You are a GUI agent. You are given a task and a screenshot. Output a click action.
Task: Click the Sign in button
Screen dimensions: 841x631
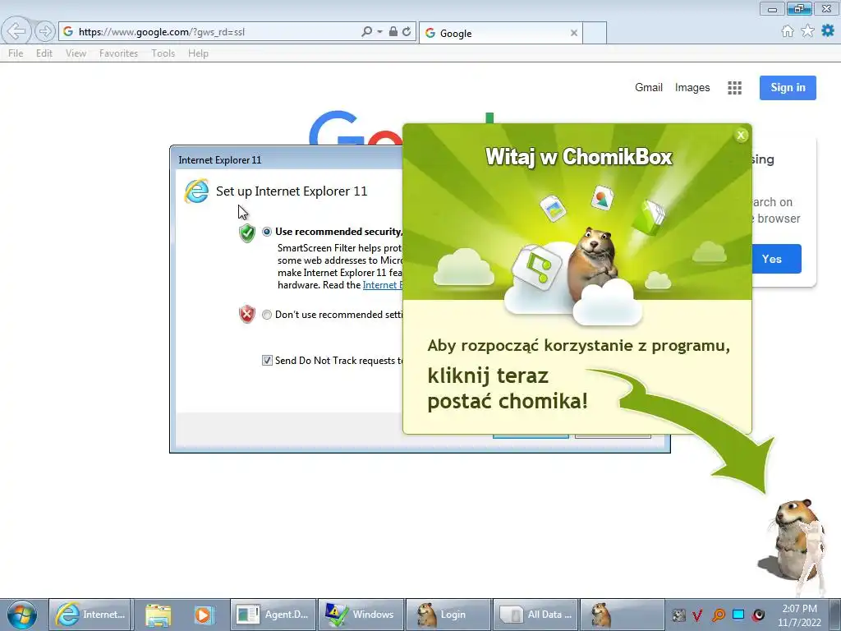pyautogui.click(x=788, y=87)
